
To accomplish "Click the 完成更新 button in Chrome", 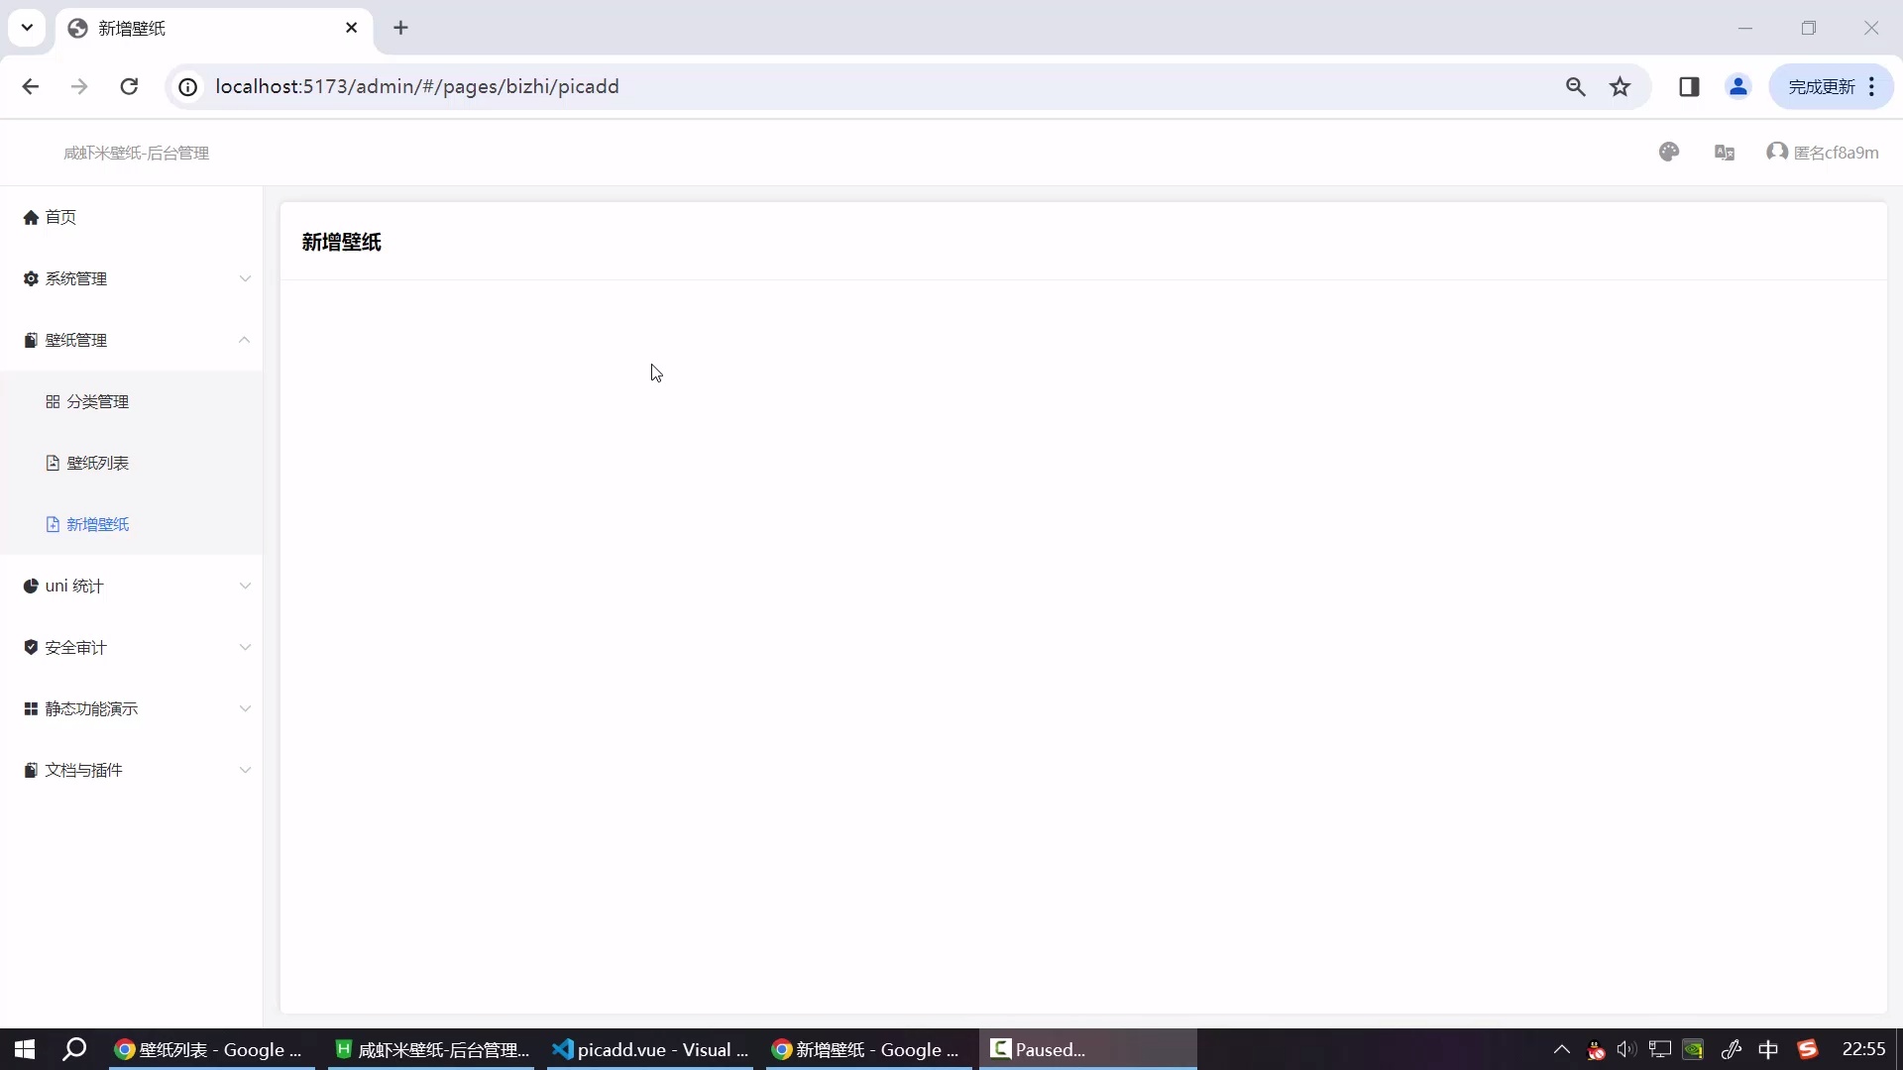I will click(1821, 86).
